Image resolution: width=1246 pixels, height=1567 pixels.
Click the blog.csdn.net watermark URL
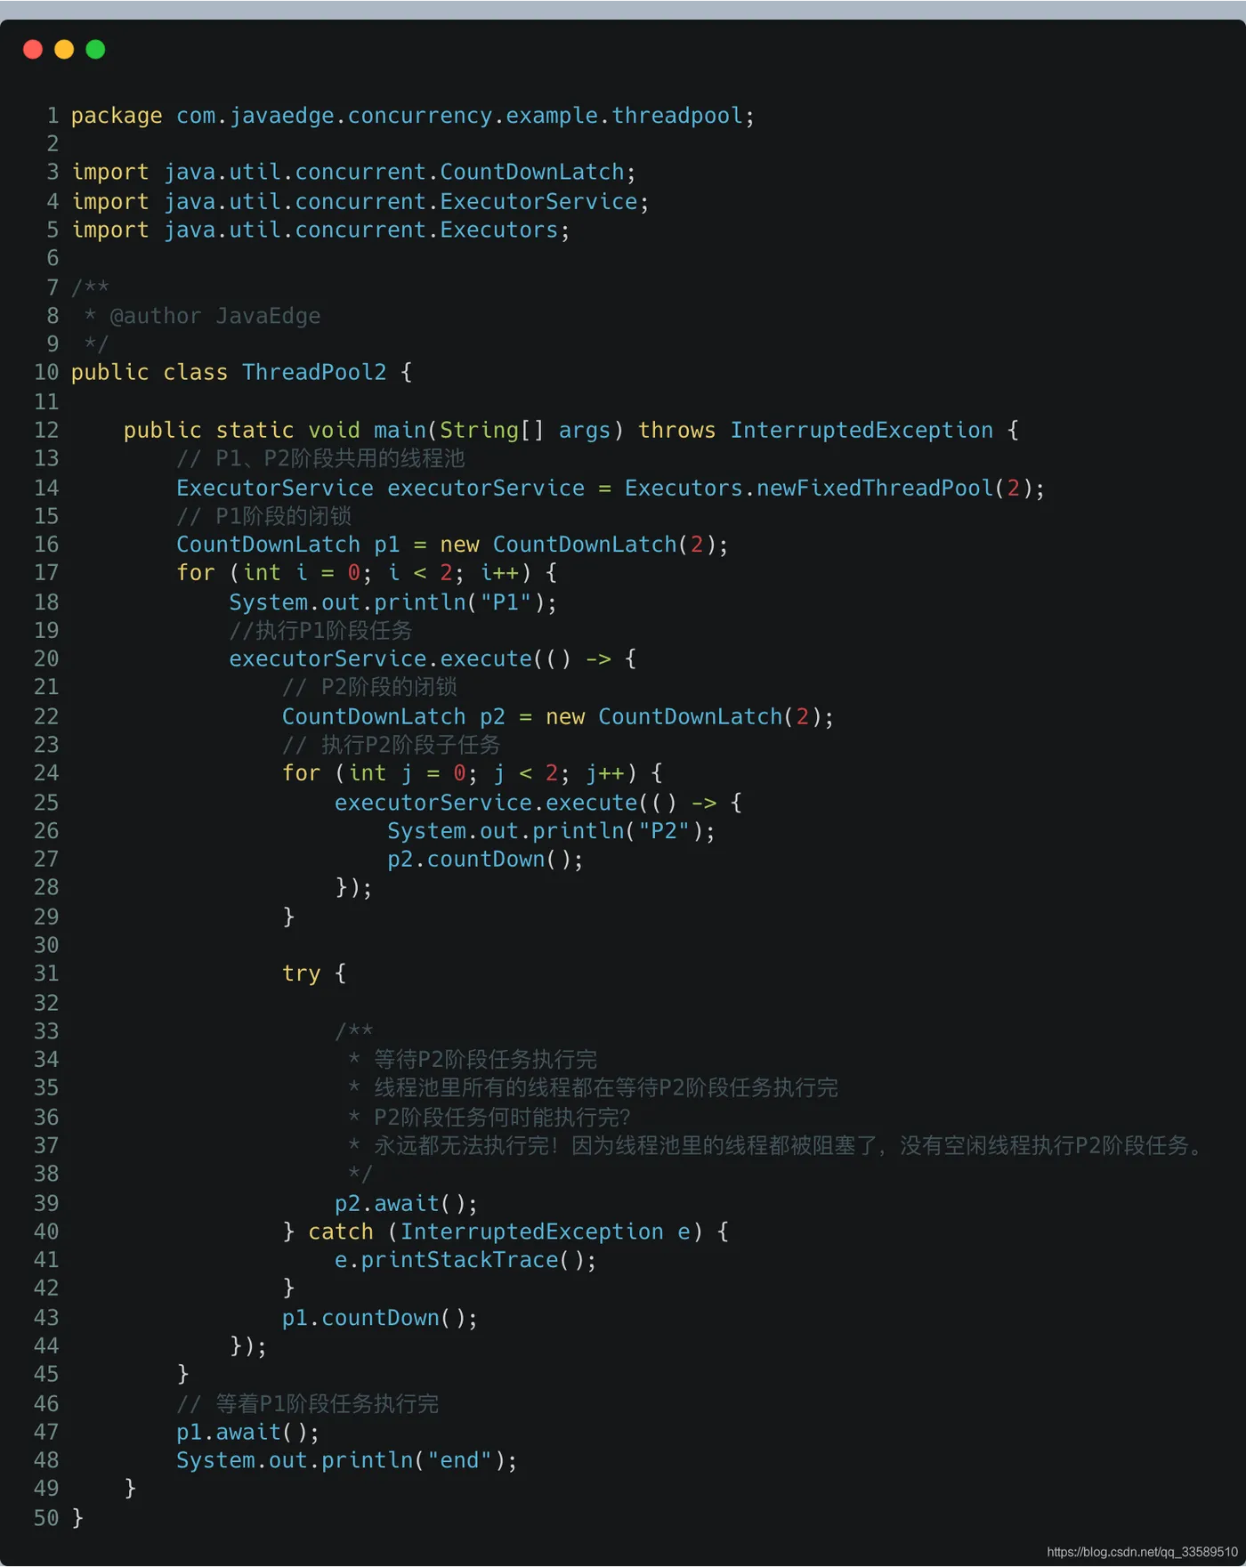1143,1552
